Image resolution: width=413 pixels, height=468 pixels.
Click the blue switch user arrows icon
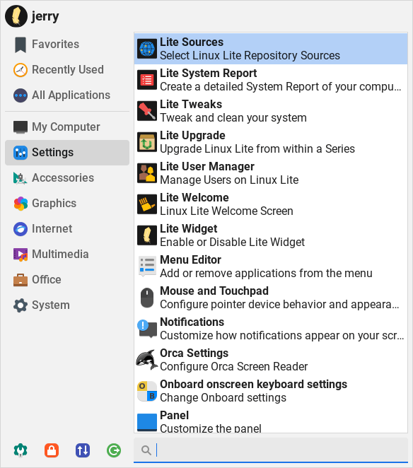[x=83, y=450]
